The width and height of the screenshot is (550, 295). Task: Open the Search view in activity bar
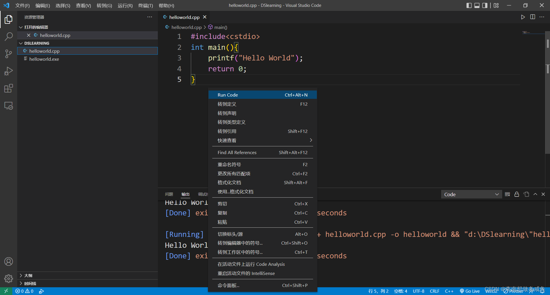[9, 37]
